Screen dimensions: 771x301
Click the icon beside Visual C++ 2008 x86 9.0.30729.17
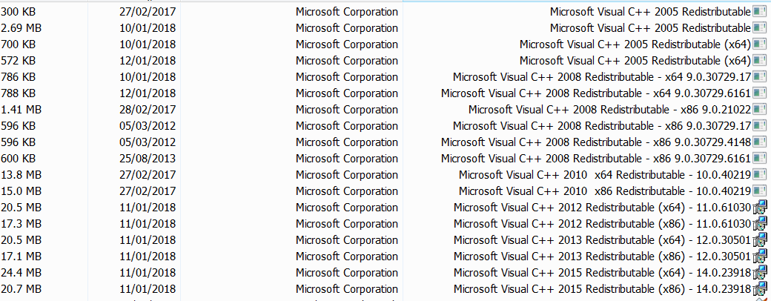click(x=760, y=125)
